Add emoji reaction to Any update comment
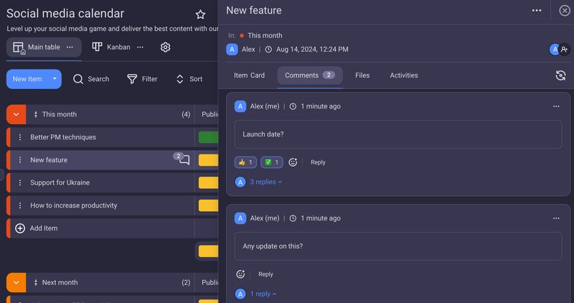 coord(240,274)
